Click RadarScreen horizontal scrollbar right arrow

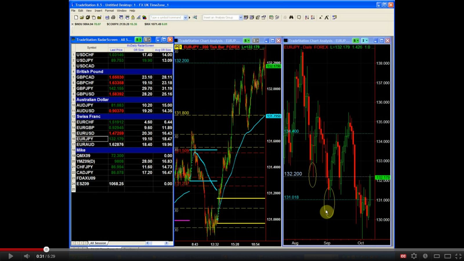click(x=166, y=243)
